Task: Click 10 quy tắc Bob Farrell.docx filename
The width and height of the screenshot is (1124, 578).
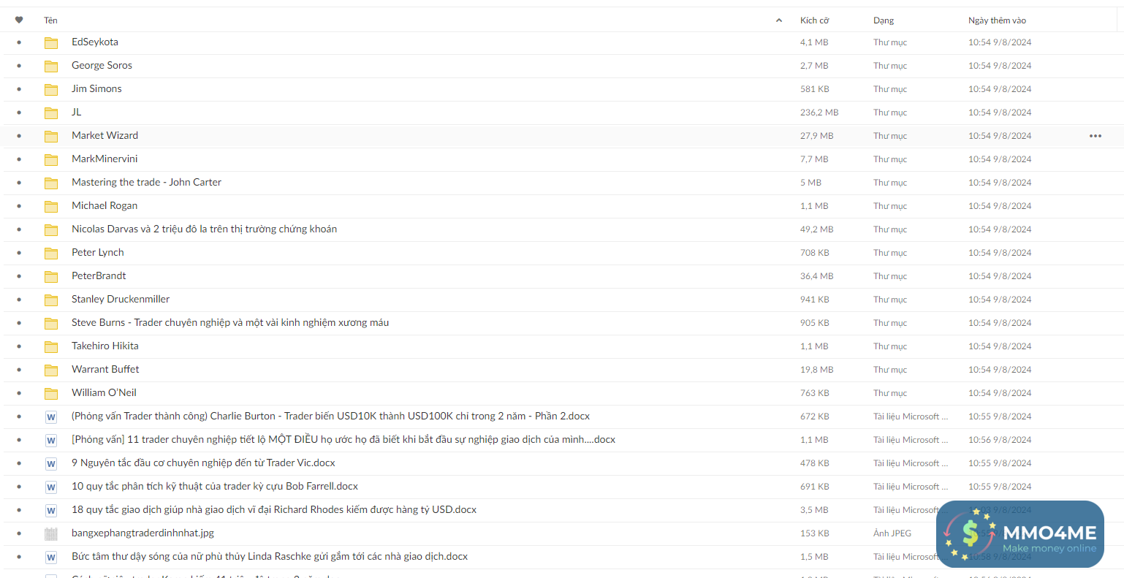Action: (215, 487)
